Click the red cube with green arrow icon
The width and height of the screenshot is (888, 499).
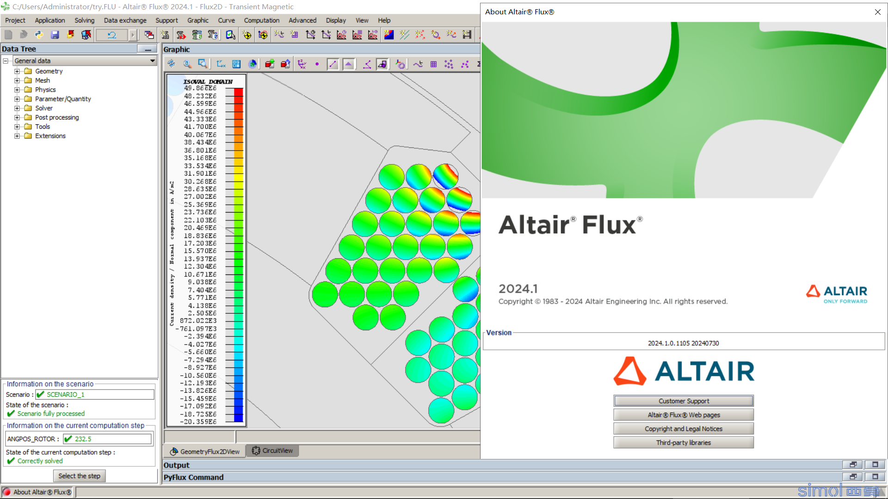coord(270,64)
